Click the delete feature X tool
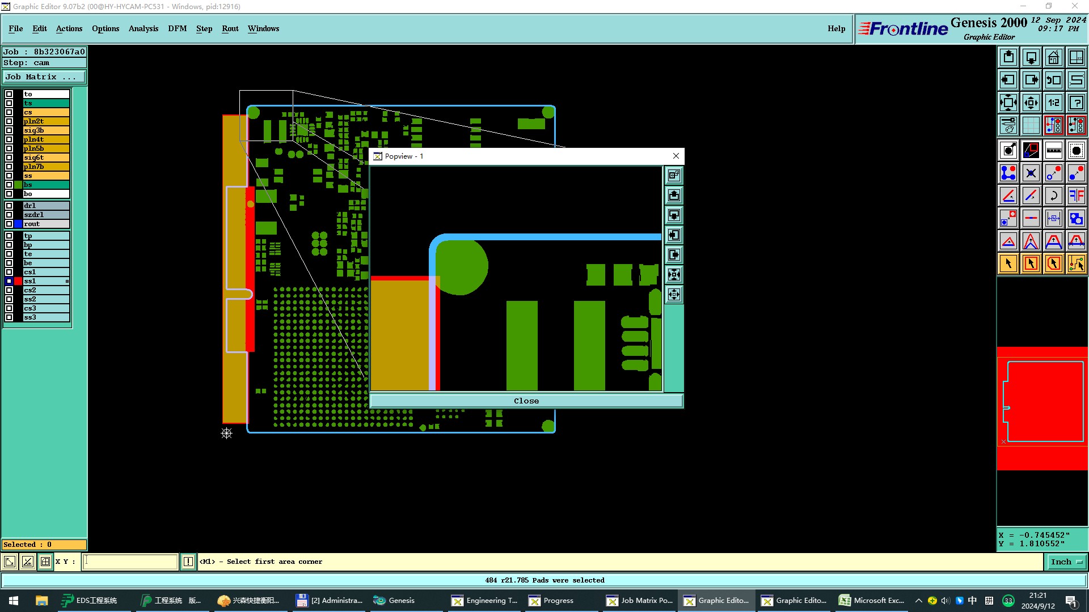 (1031, 173)
